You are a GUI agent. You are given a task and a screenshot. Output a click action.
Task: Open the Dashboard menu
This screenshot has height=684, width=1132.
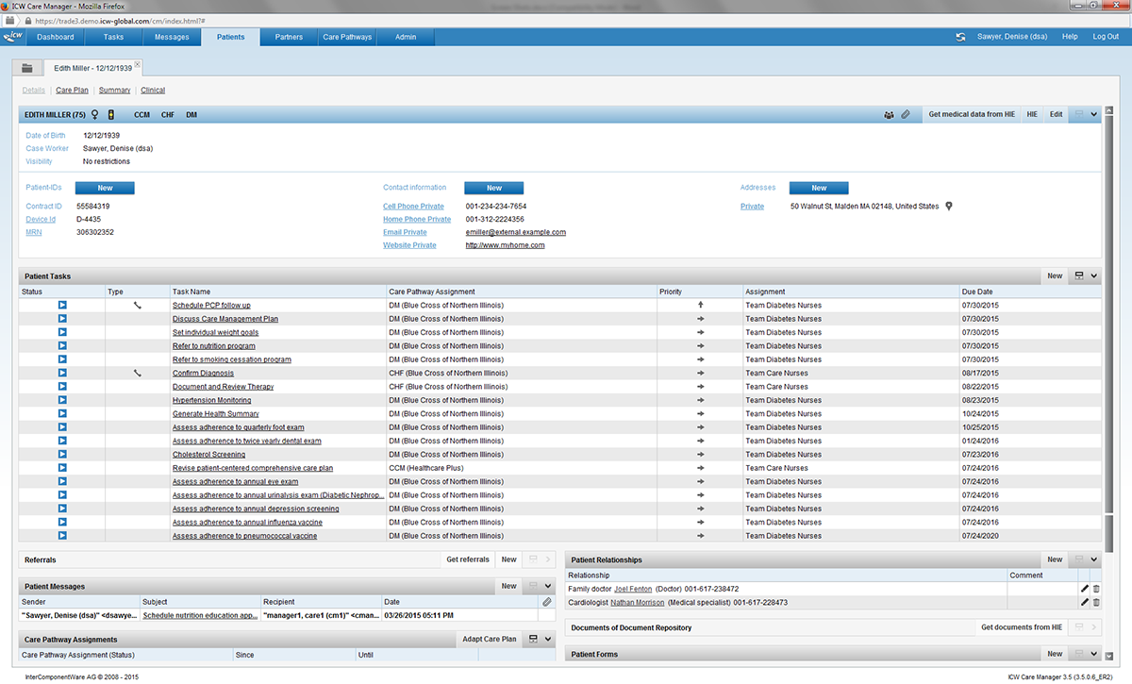click(x=56, y=37)
